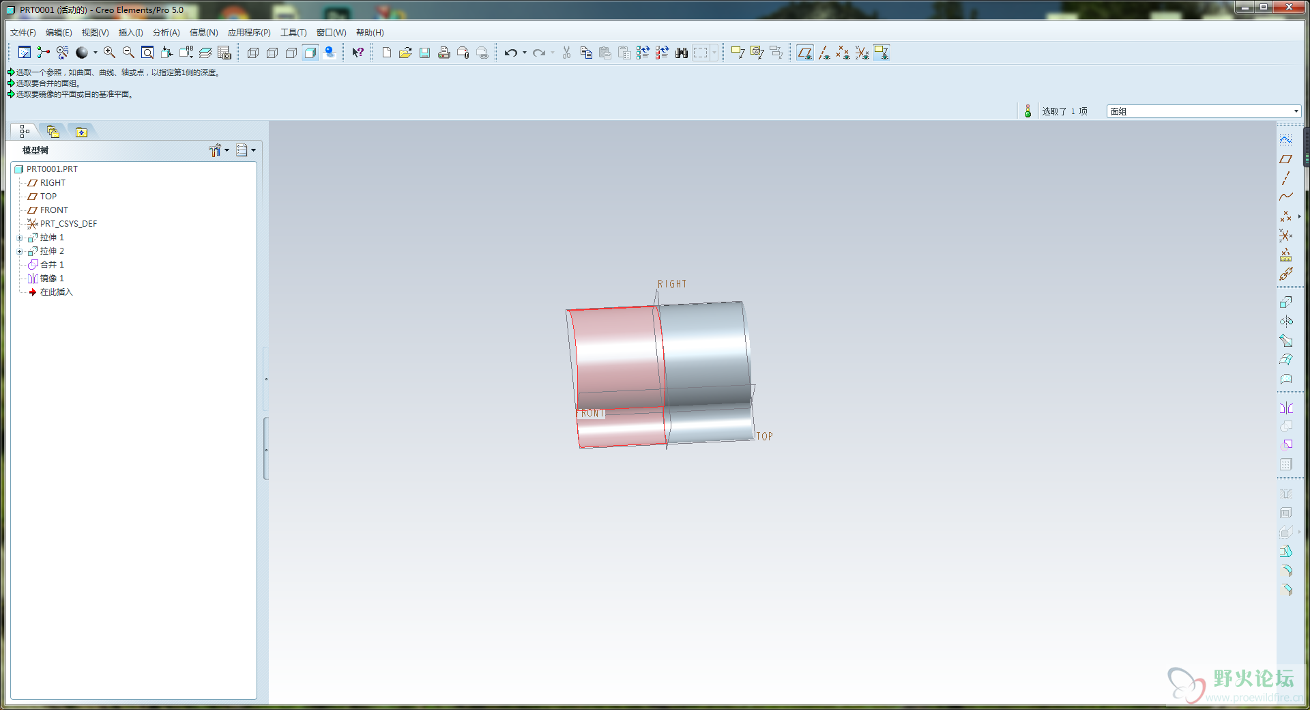Toggle coordinate systems display
Screen dimensions: 1310x710
tap(862, 53)
